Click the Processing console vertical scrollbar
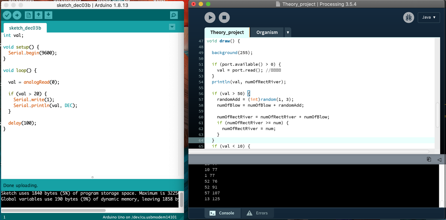Viewport: 446px width, 220px height. tap(442, 203)
